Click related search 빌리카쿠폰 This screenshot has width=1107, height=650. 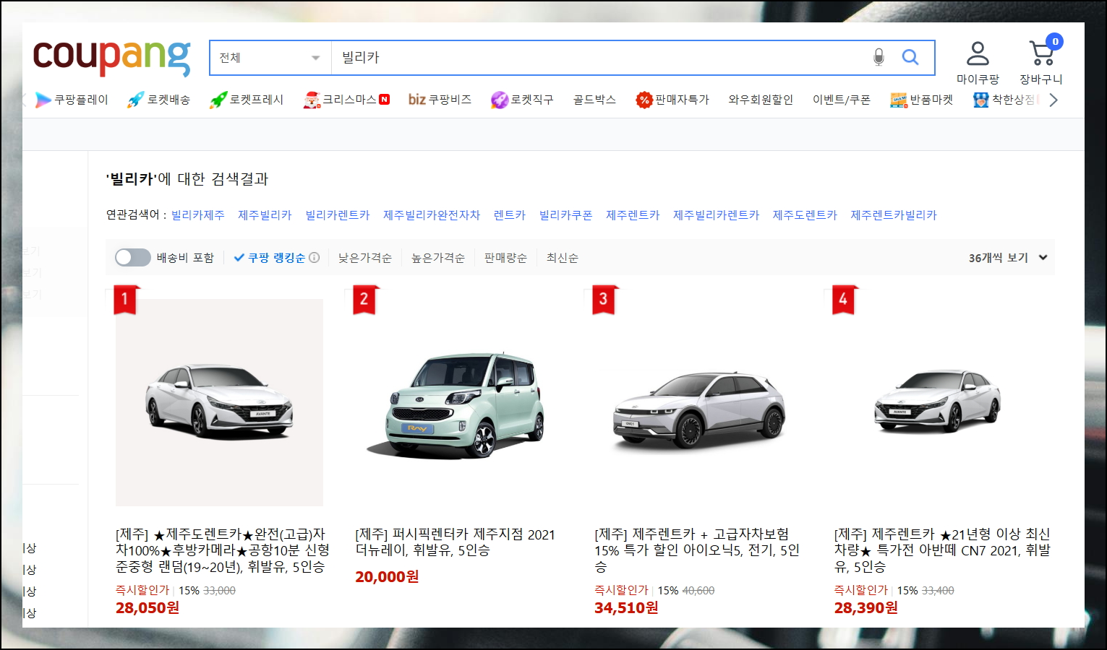click(566, 215)
